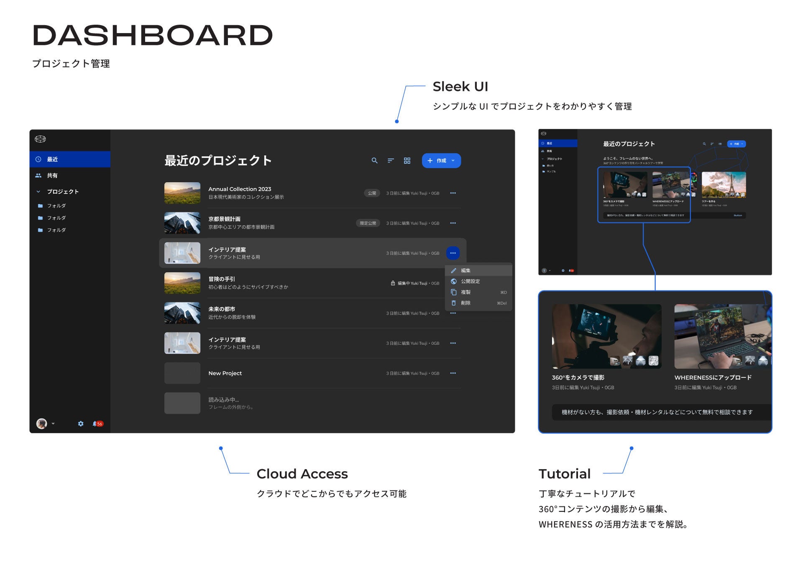Click the folder icon of the first フォルダ
This screenshot has height=568, width=803.
click(x=41, y=206)
